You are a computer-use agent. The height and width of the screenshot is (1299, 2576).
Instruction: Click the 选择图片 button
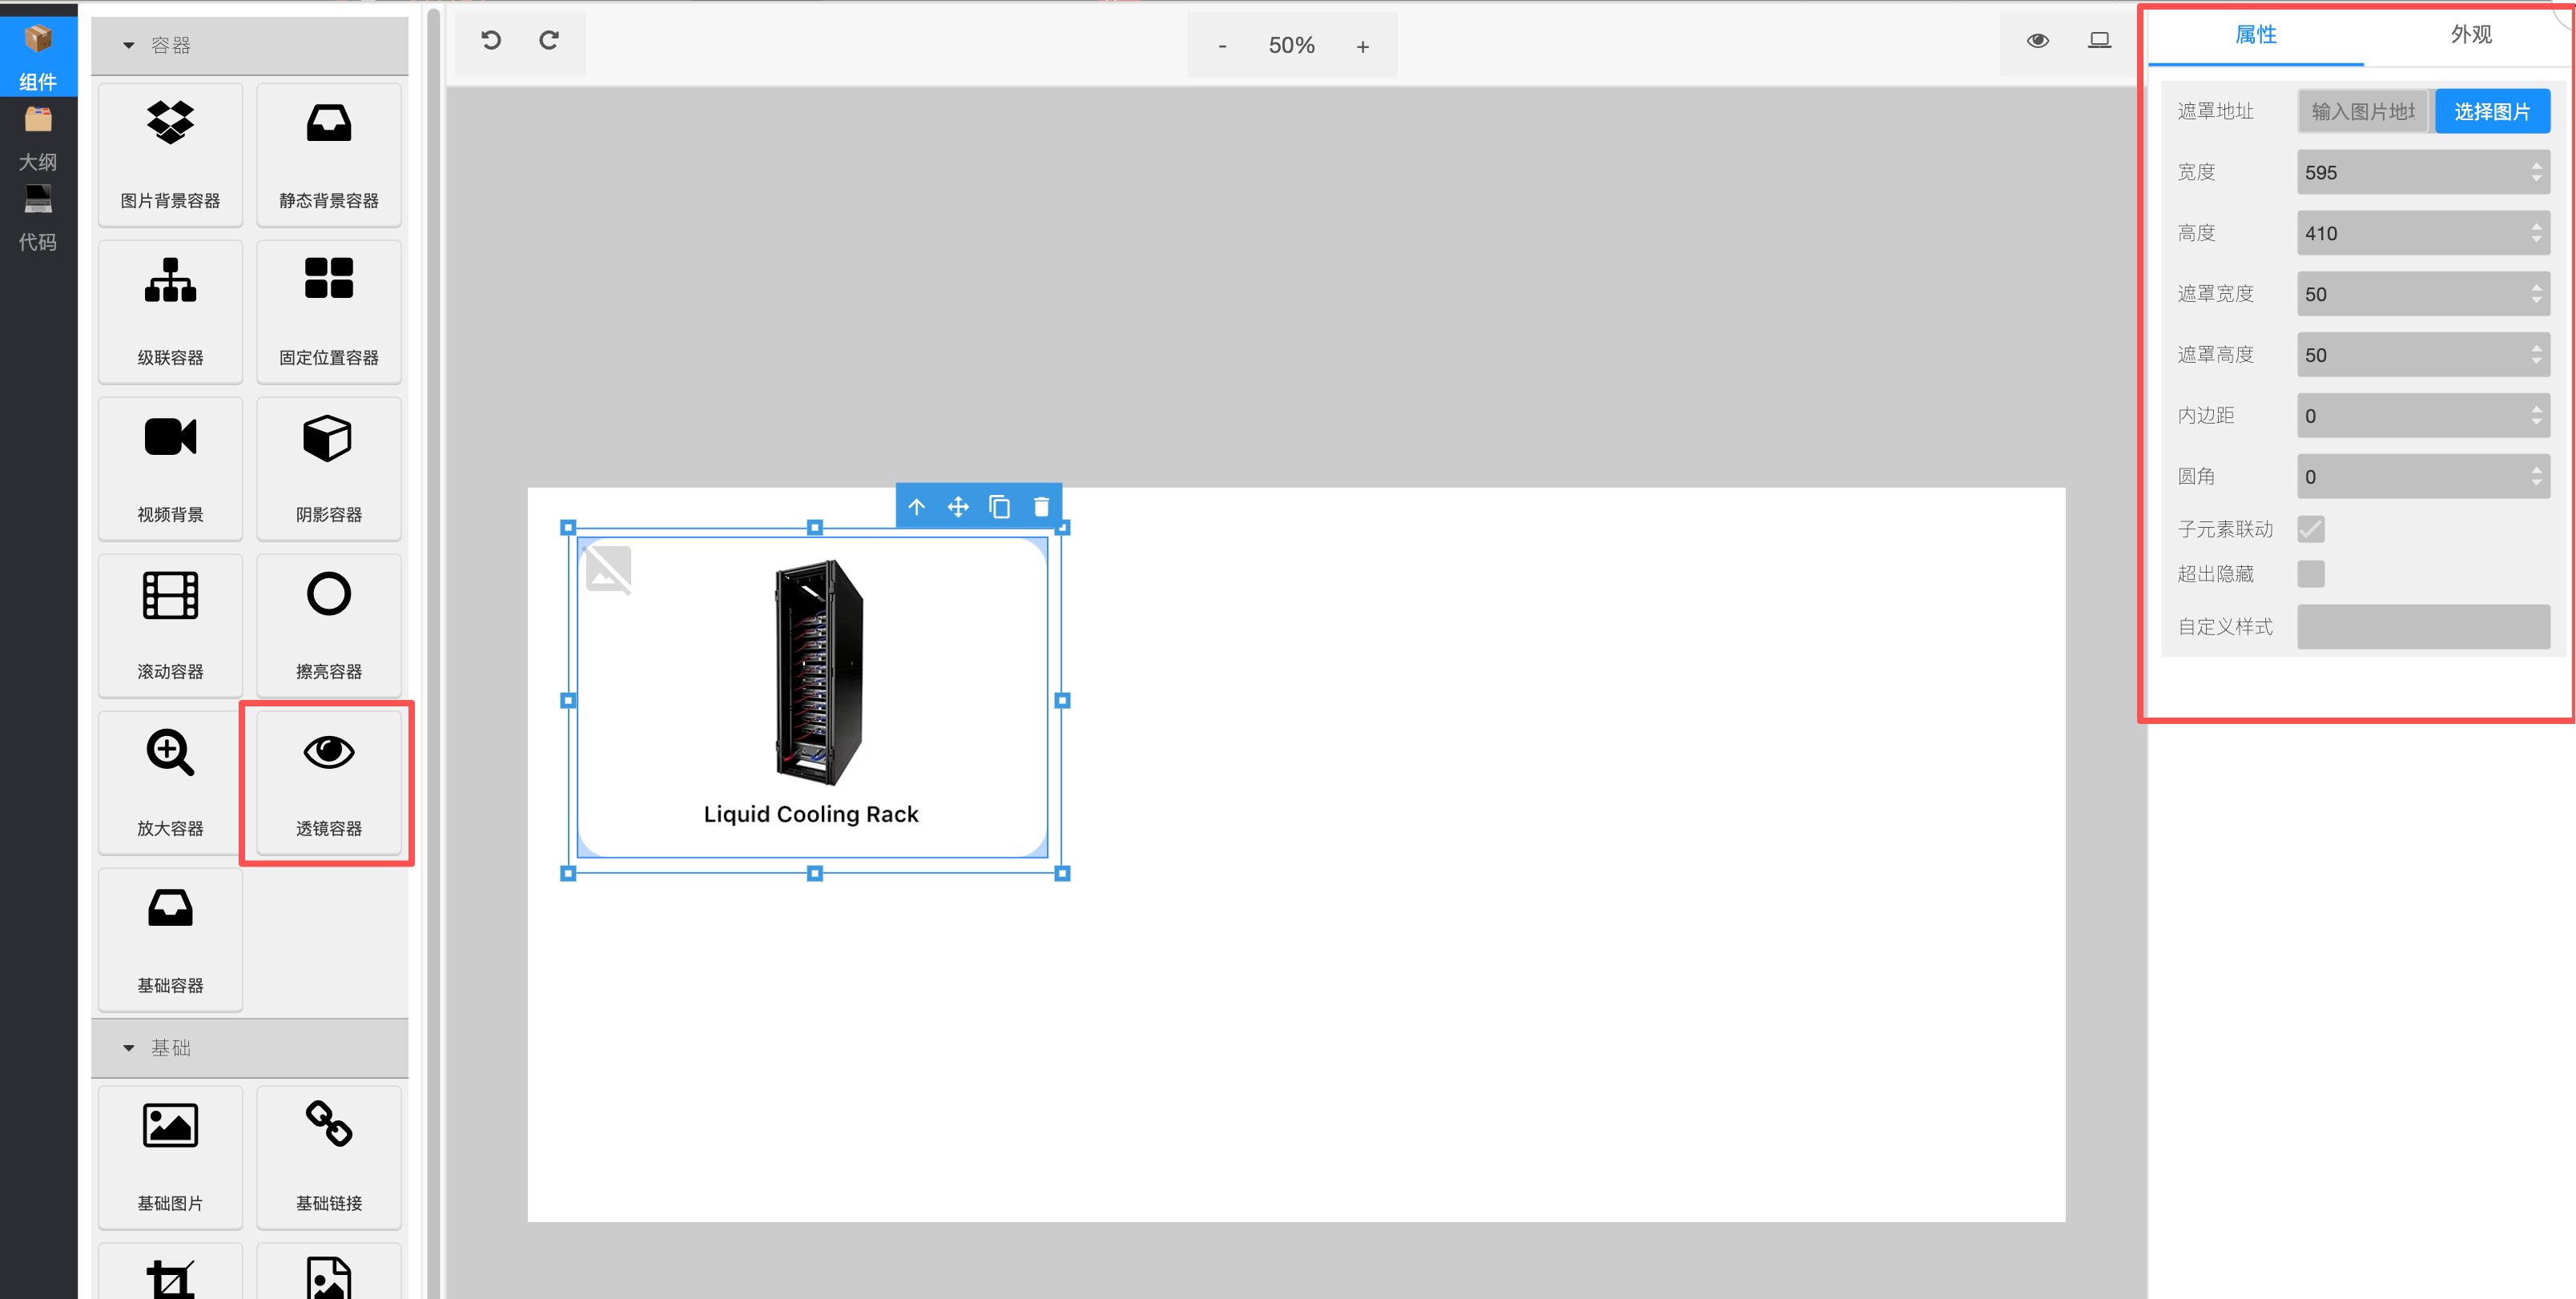2492,111
